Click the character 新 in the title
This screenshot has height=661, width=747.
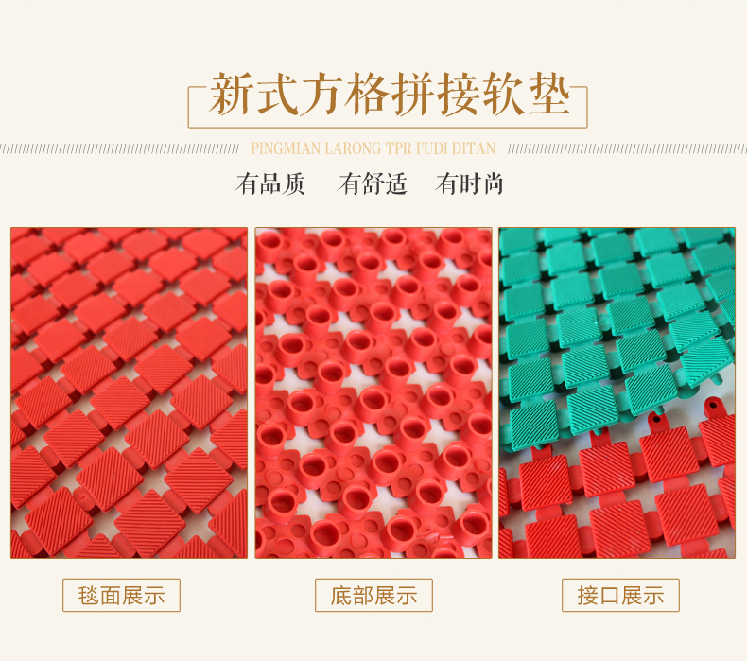(232, 95)
